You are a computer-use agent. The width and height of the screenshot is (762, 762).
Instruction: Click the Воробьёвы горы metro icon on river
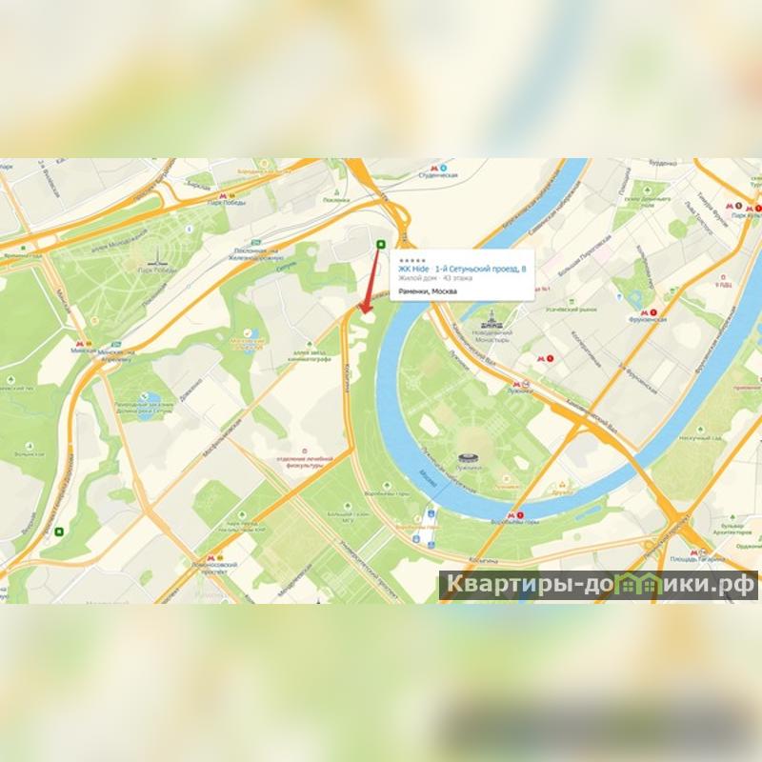511,515
